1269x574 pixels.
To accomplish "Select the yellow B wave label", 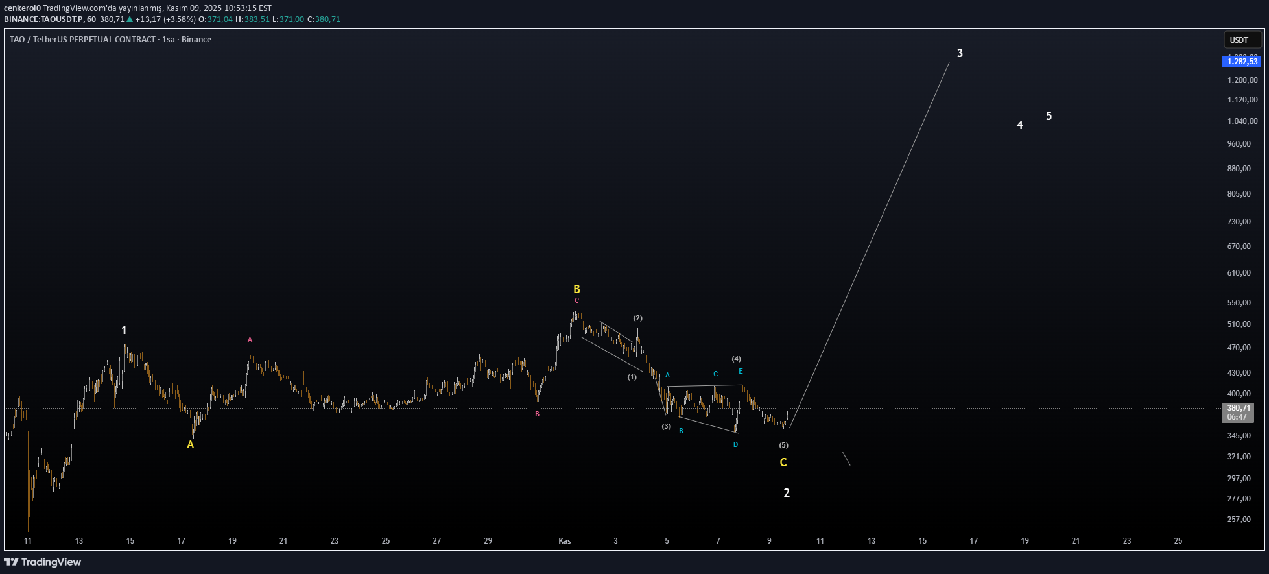I will pyautogui.click(x=576, y=289).
